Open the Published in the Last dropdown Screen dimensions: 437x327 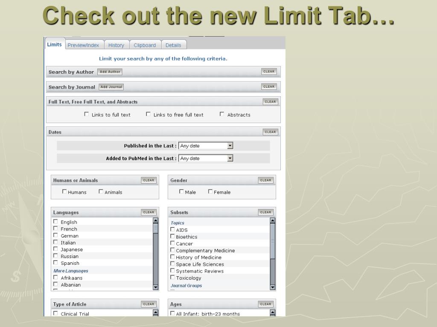206,146
